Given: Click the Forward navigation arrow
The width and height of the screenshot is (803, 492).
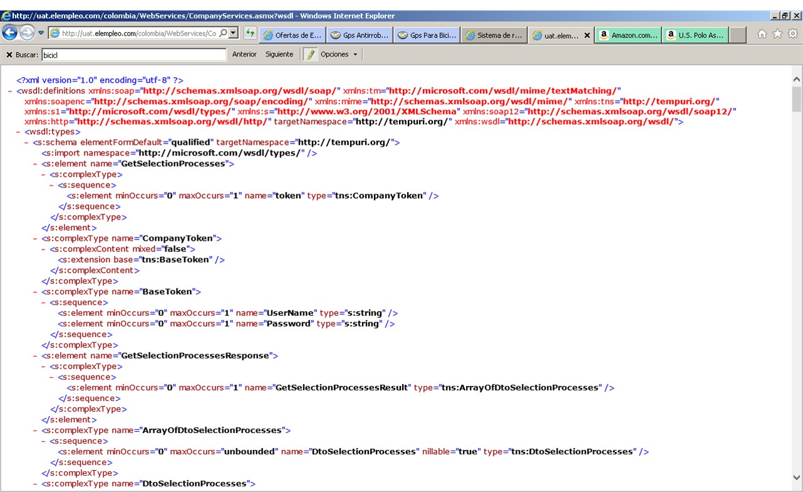Looking at the screenshot, I should pyautogui.click(x=27, y=33).
